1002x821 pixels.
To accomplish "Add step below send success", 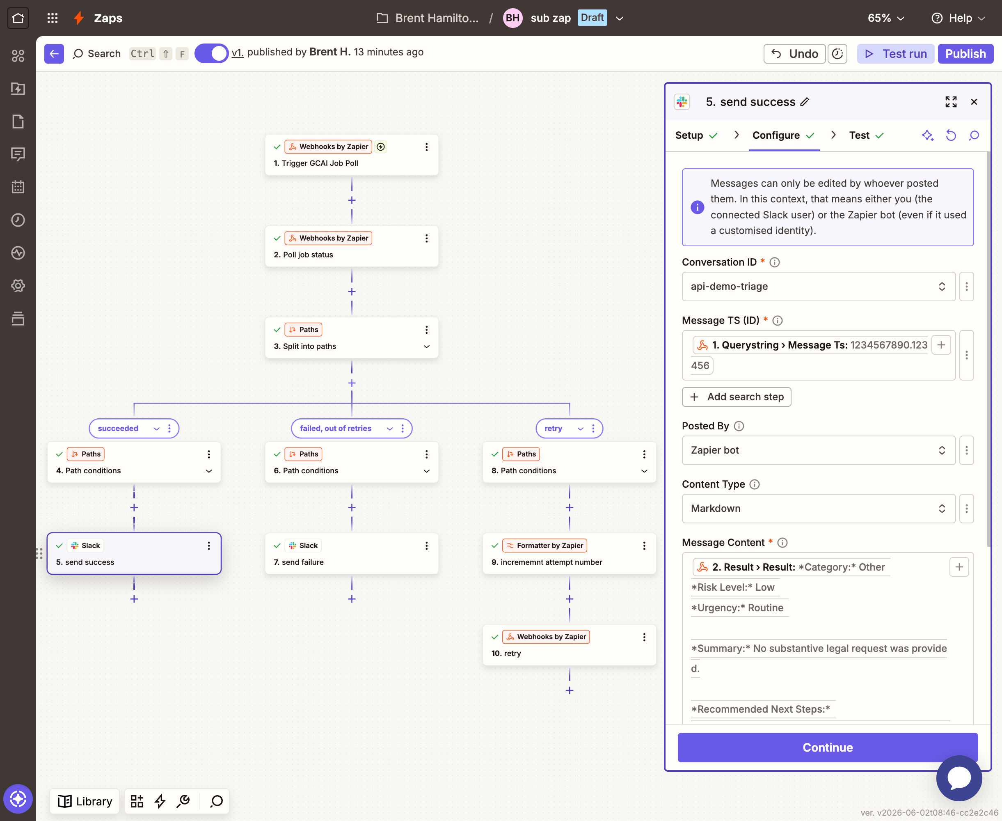I will (134, 599).
